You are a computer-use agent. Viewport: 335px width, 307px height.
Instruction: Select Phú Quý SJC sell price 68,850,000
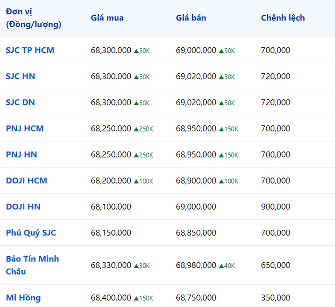(196, 233)
